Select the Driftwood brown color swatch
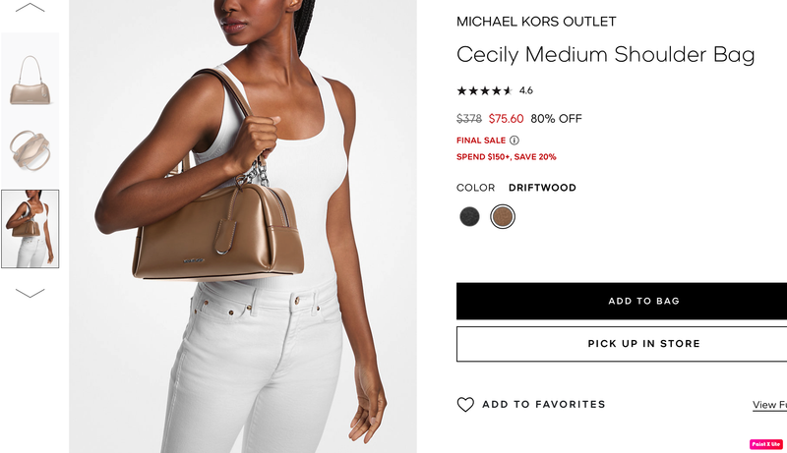Screen dimensions: 787x453 [x=503, y=216]
